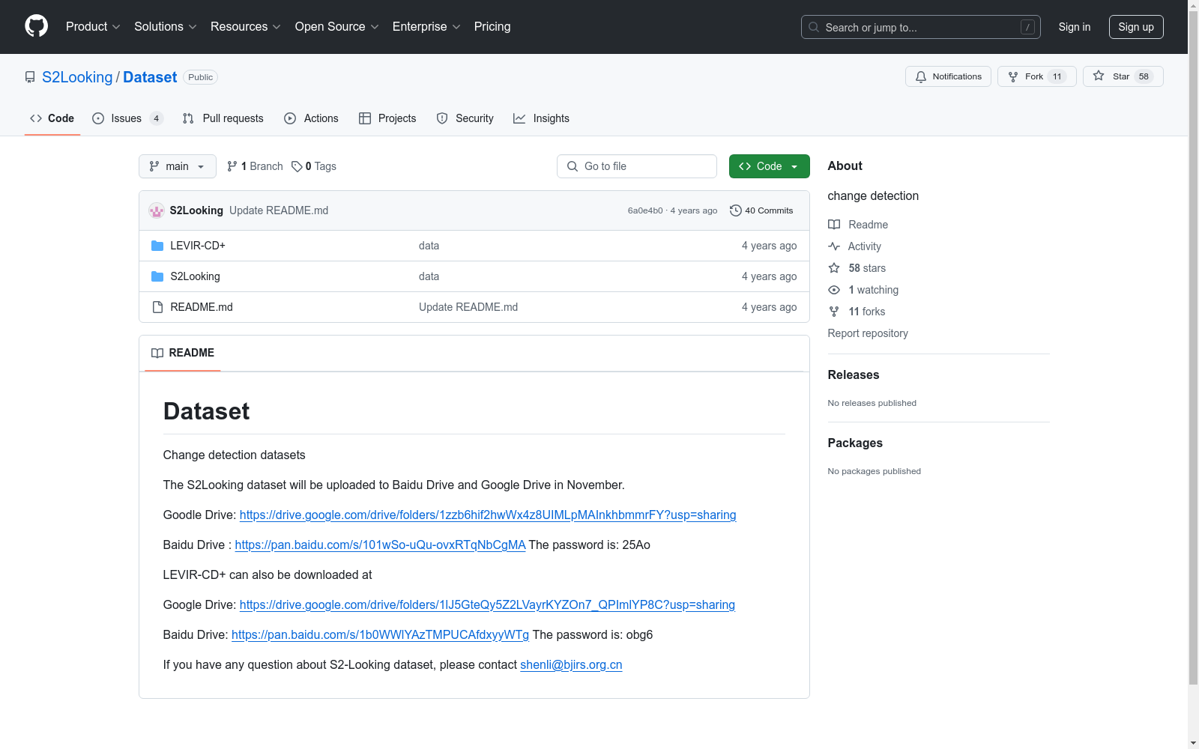Switch to the Actions tab
Image resolution: width=1199 pixels, height=749 pixels.
click(311, 118)
